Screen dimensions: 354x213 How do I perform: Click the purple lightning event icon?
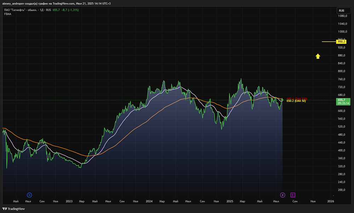click(x=282, y=195)
